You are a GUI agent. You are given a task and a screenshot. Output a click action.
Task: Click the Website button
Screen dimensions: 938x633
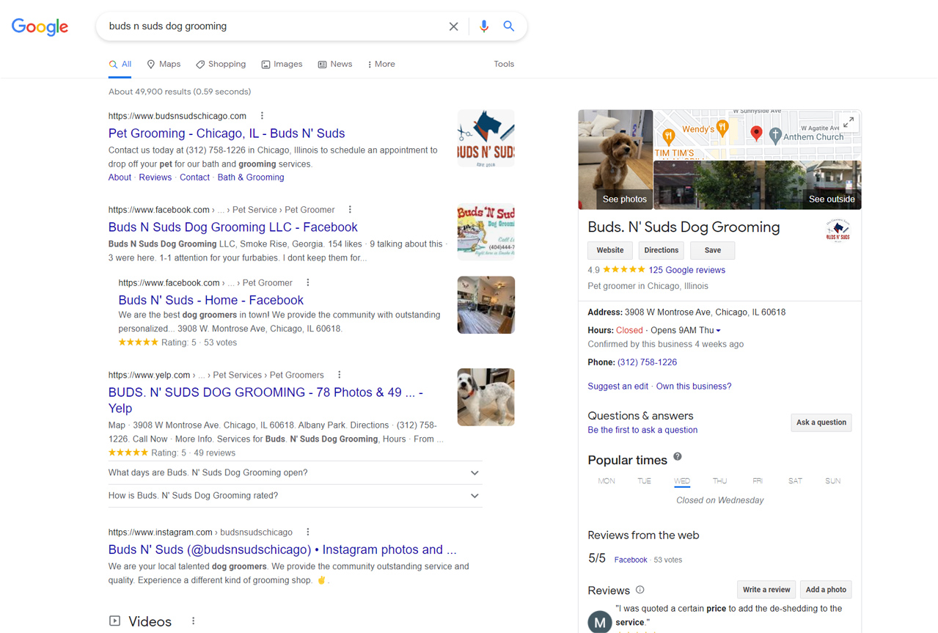coord(610,250)
